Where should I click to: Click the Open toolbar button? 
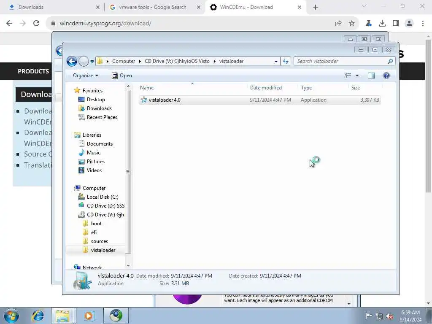coord(122,76)
